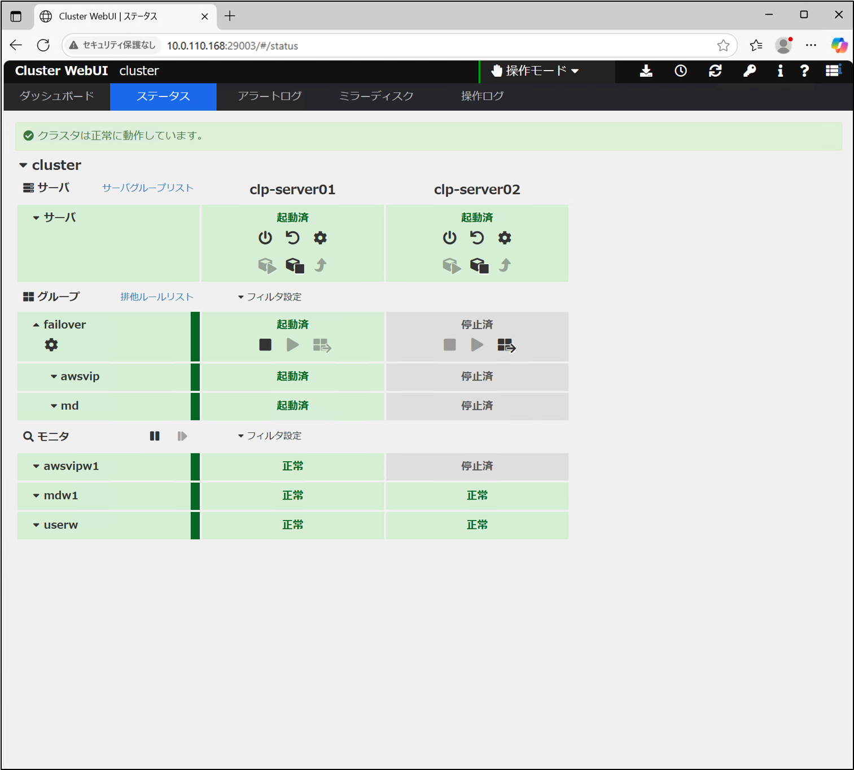
Task: Expand the awsvipw1 monitor row
Action: point(36,466)
